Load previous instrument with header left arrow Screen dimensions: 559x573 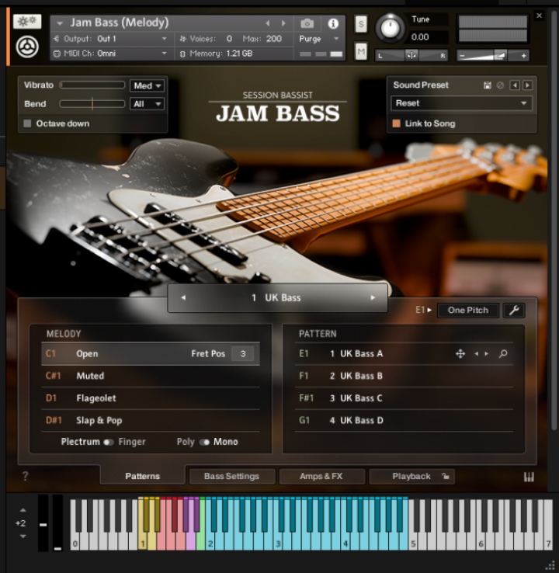(268, 23)
